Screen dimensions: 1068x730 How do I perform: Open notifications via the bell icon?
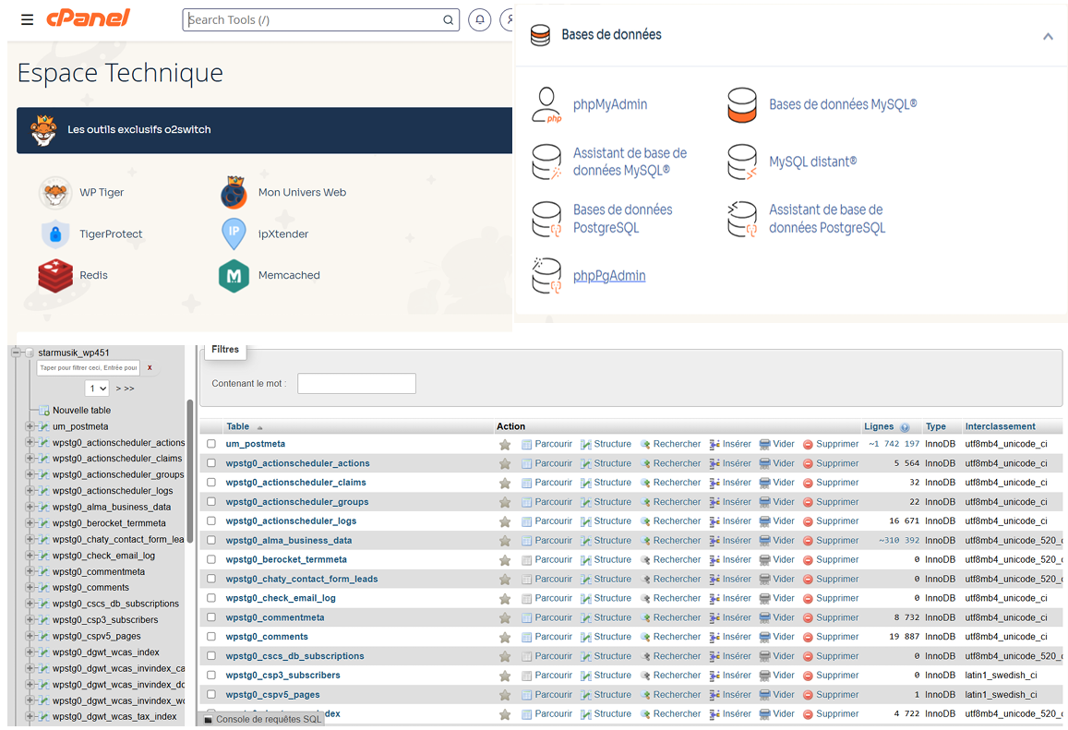tap(479, 19)
